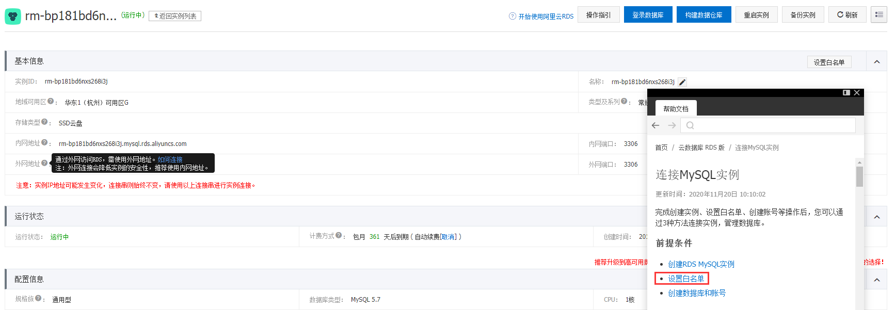Close the help document panel

pos(857,93)
